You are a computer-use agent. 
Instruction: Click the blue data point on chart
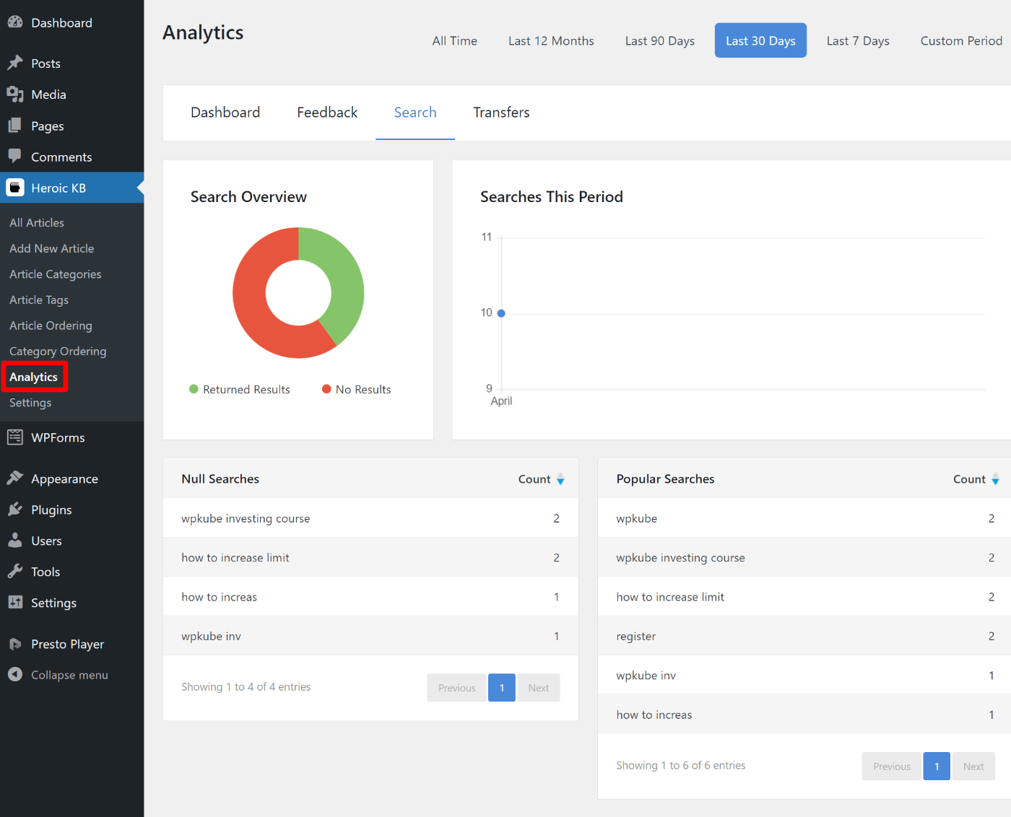click(501, 313)
